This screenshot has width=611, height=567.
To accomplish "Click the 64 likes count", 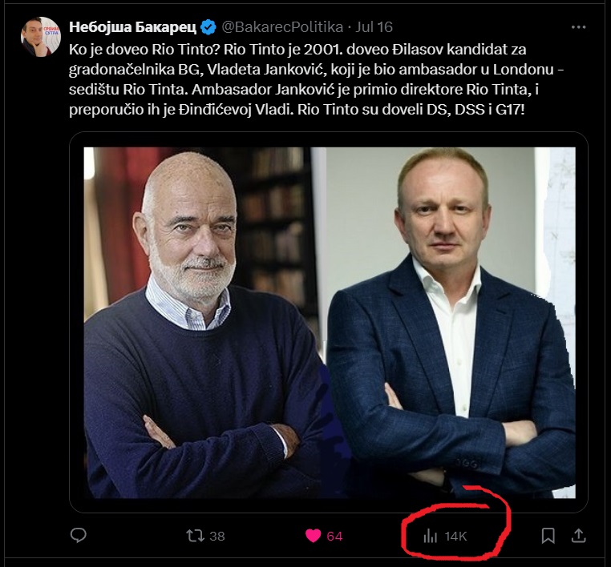I will click(x=334, y=536).
